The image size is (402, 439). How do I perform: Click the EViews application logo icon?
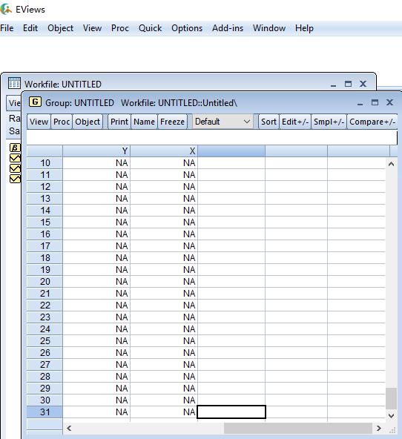(6, 9)
